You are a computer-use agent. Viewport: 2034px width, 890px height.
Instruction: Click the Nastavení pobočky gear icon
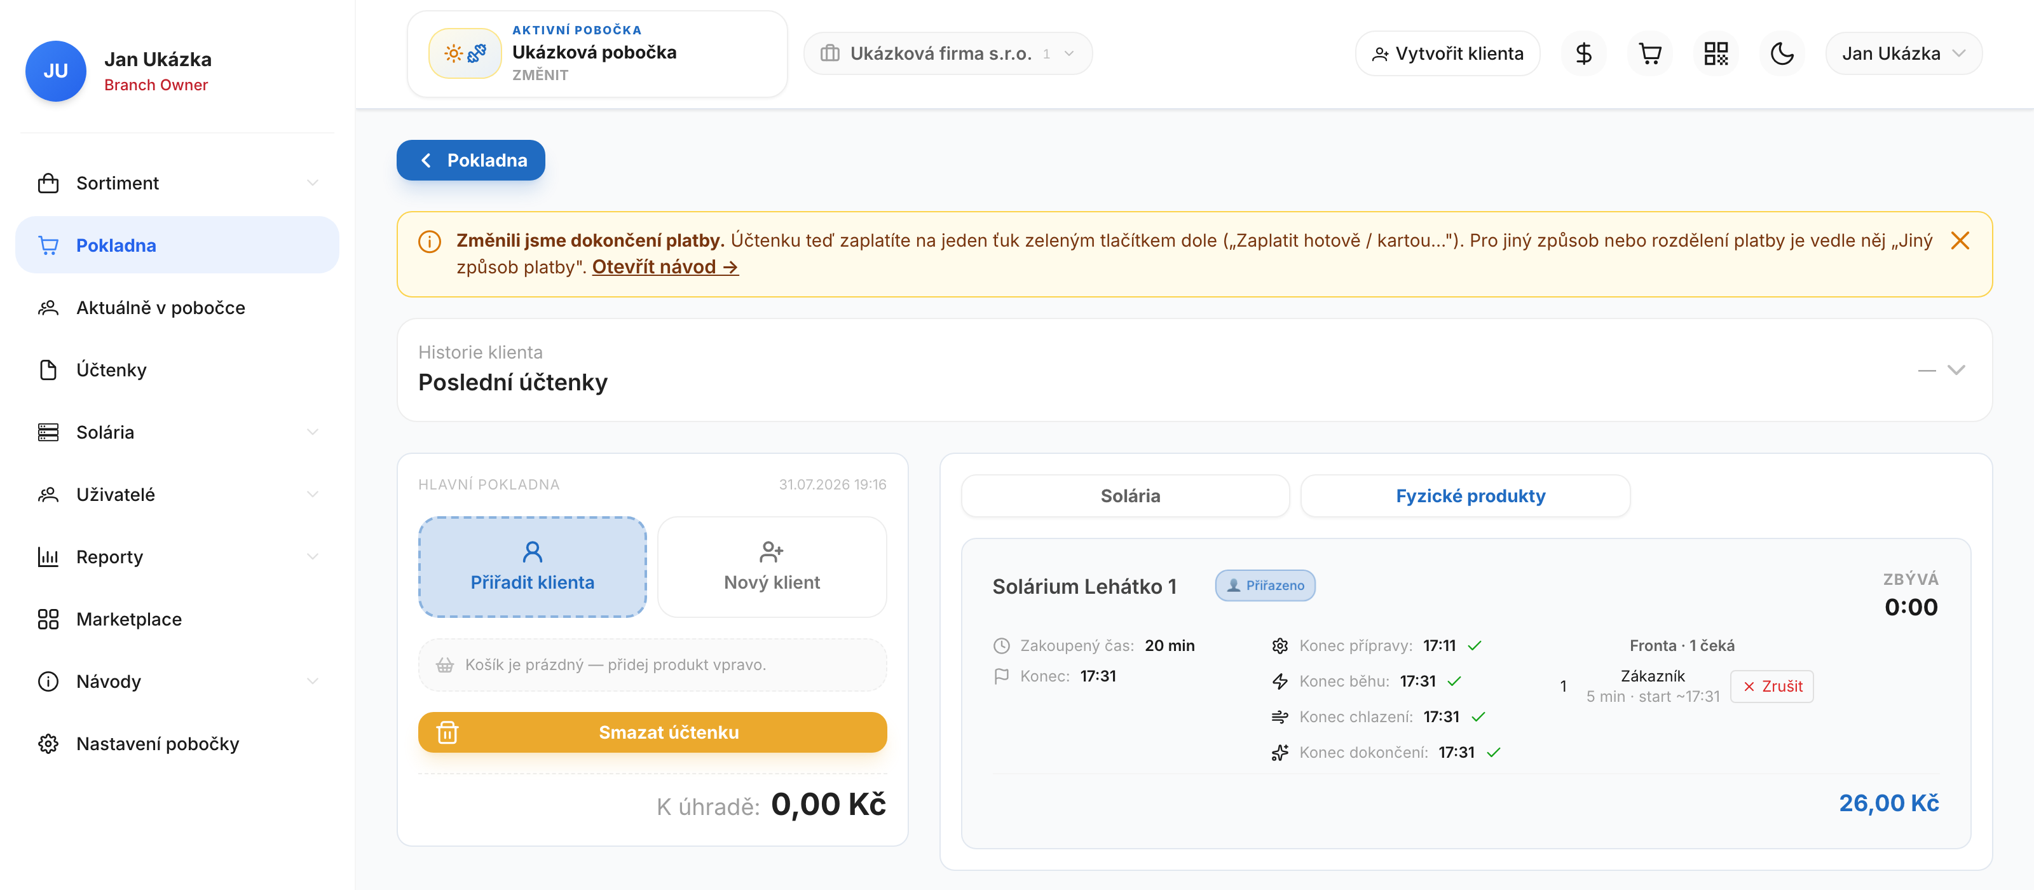48,744
